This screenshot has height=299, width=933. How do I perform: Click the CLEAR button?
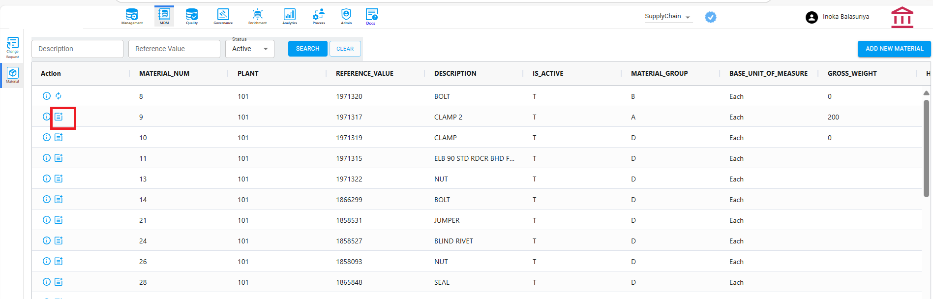point(345,49)
